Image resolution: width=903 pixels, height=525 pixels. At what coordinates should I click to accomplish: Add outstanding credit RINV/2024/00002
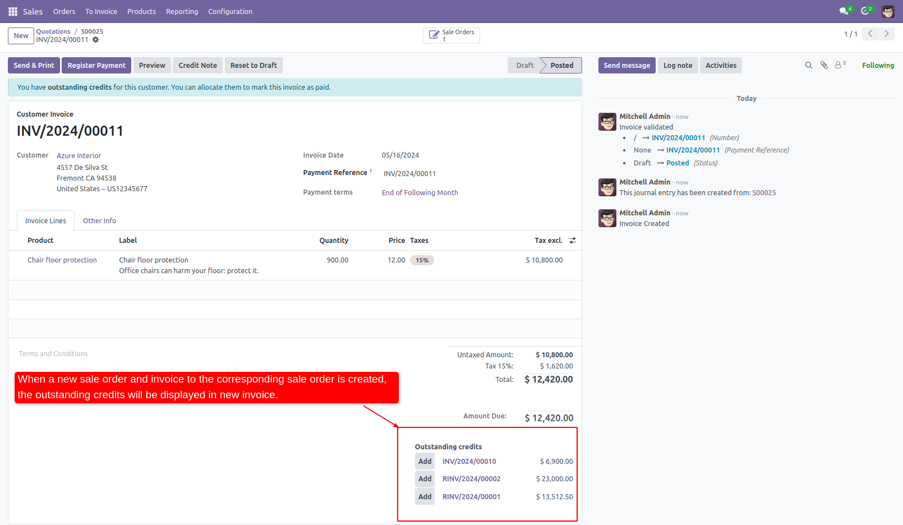(x=425, y=478)
